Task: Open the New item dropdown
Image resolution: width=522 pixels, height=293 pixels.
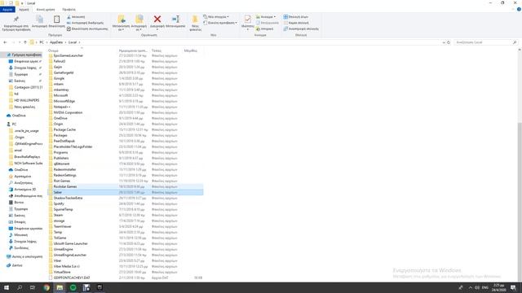Action: click(x=215, y=17)
